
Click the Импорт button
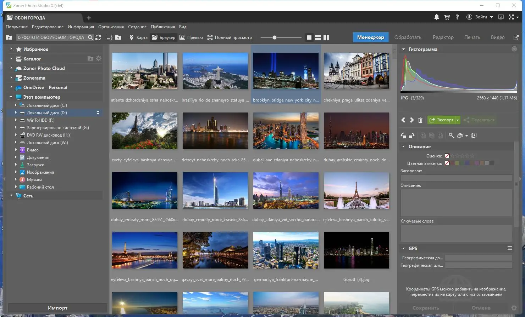57,308
